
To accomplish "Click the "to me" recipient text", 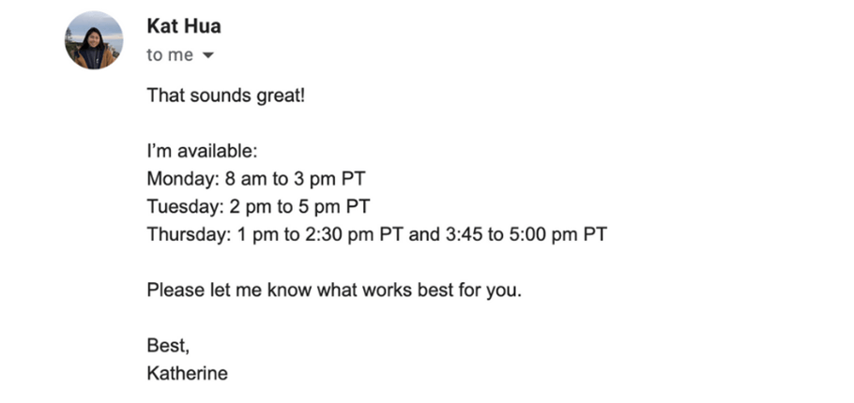I will tap(170, 55).
